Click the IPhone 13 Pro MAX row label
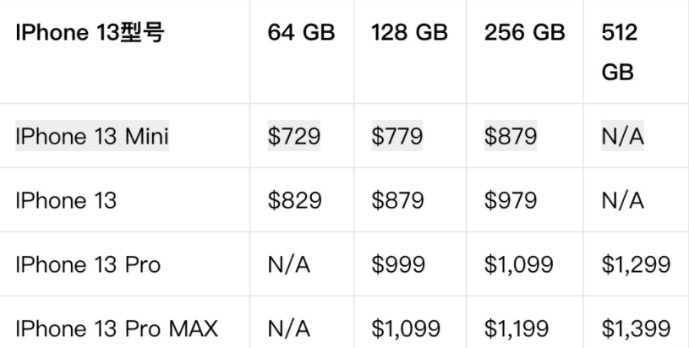Screen dimensions: 689x348 click(117, 329)
